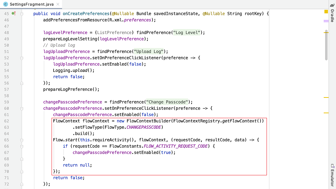
Task: Click FlowContextBuilder on line 62
Action: (x=149, y=121)
